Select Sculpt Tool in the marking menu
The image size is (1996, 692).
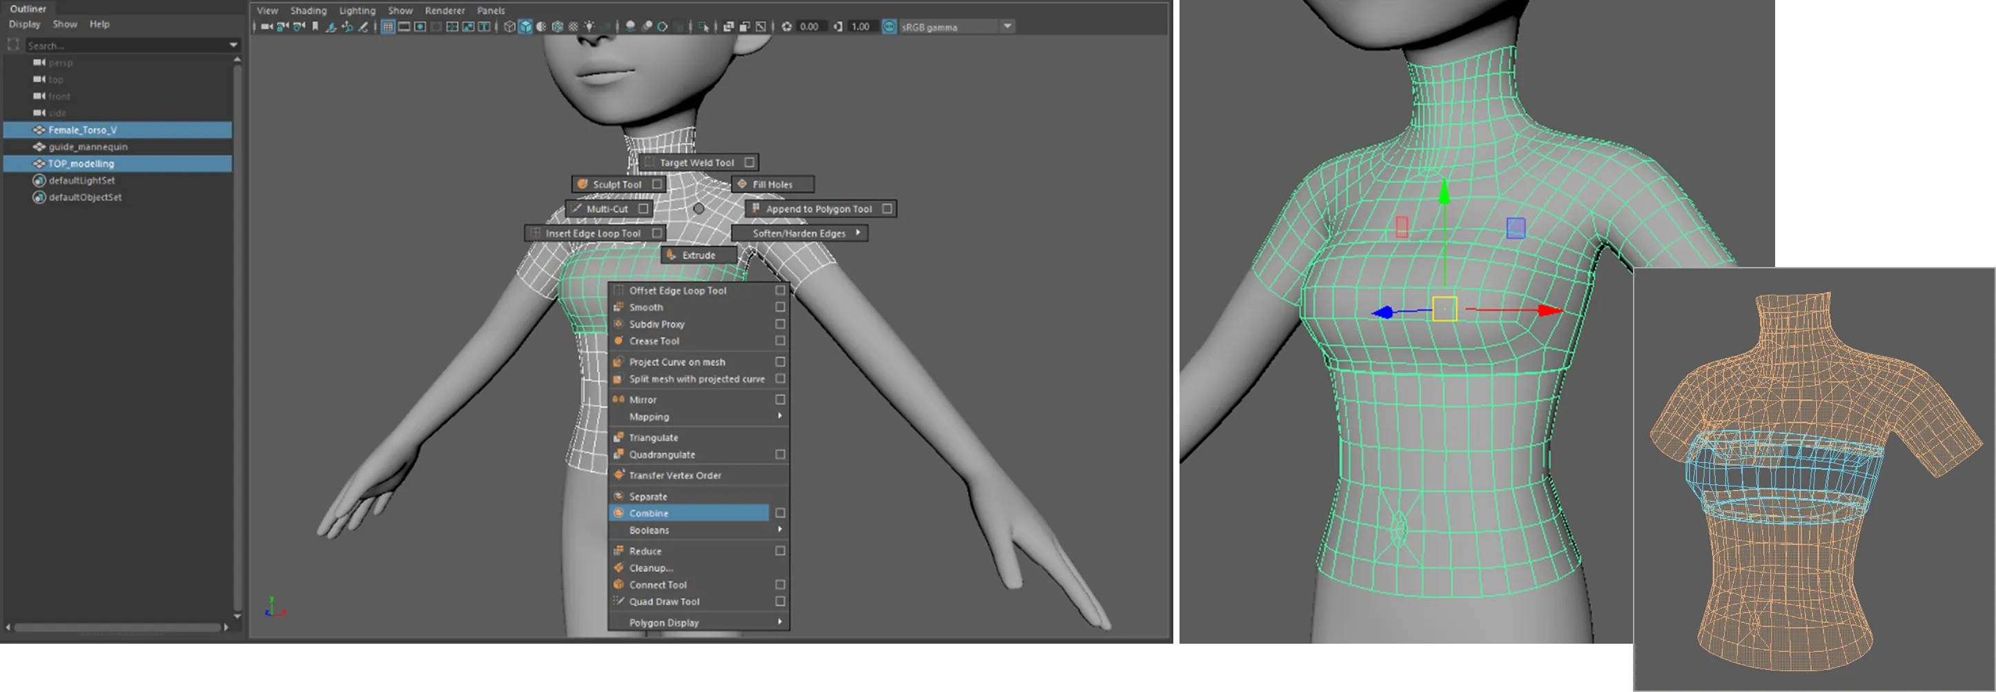(x=618, y=184)
